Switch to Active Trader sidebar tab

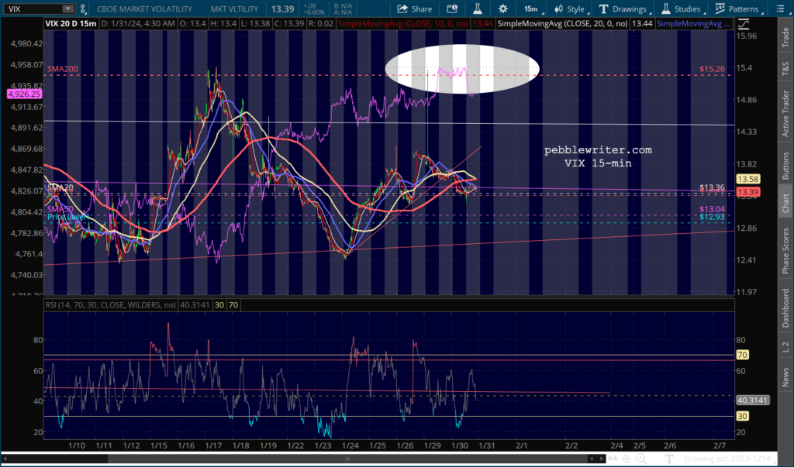[x=785, y=110]
